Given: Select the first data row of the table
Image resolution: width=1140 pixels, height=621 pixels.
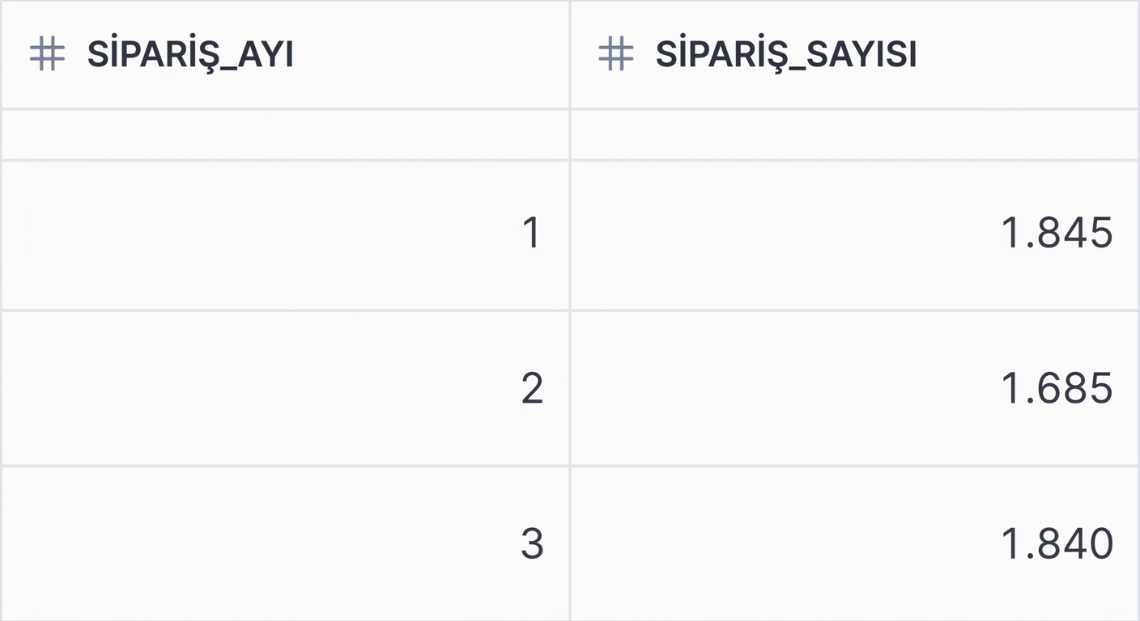Looking at the screenshot, I should (x=567, y=234).
